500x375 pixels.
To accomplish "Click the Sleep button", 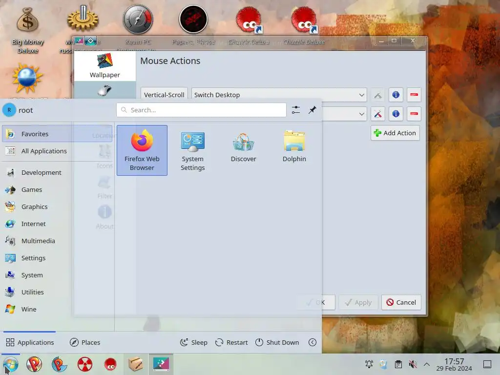I will coord(193,342).
